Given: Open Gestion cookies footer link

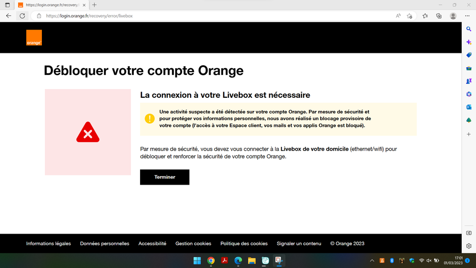Looking at the screenshot, I should 193,243.
